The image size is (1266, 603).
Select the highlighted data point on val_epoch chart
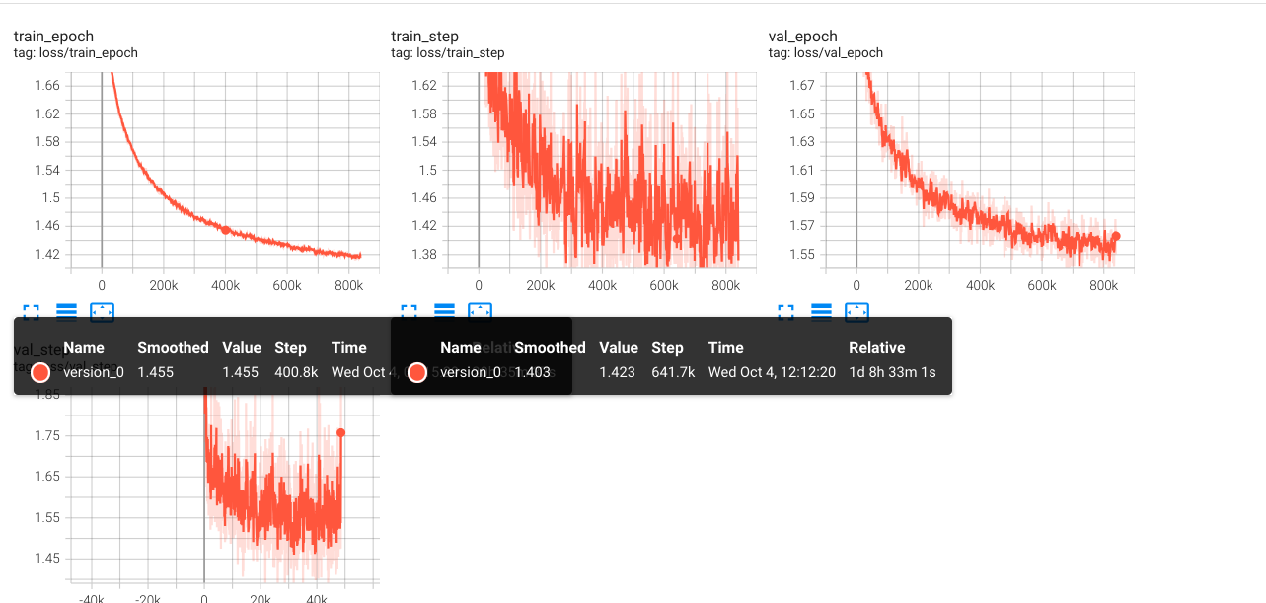(1116, 237)
